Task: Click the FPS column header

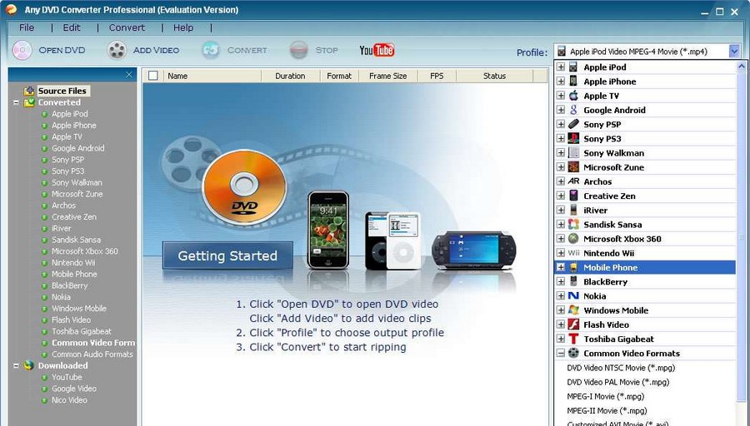Action: [x=437, y=76]
